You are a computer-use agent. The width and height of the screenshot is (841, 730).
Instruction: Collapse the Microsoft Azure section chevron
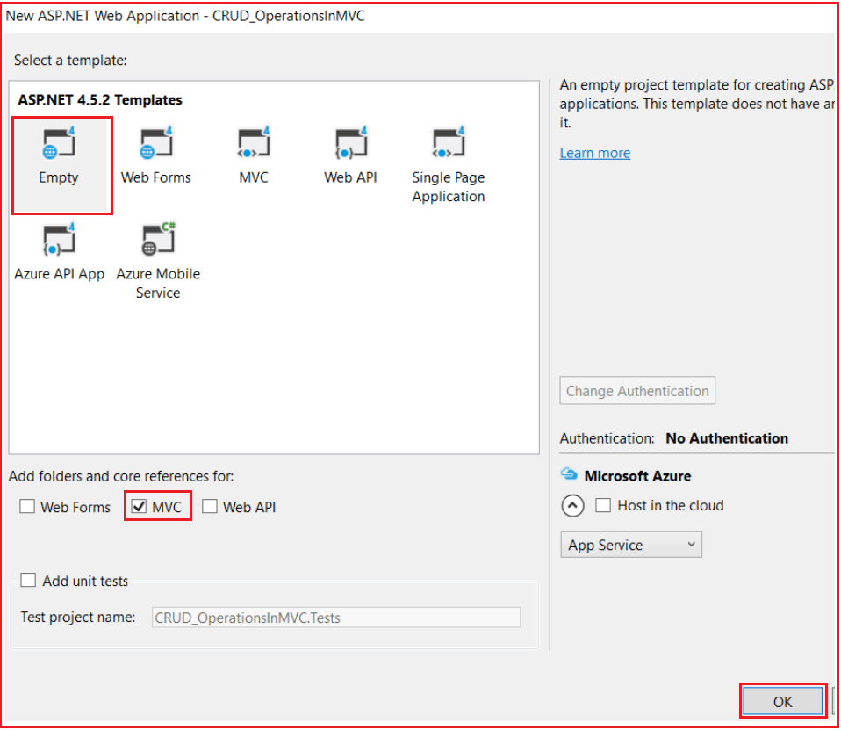coord(573,506)
